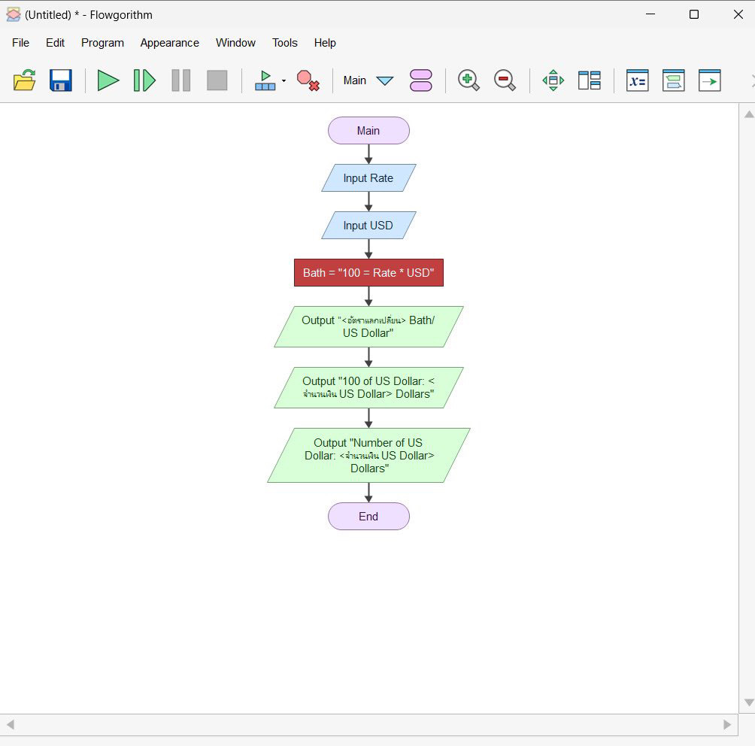
Task: Open the Program menu
Action: pos(102,43)
